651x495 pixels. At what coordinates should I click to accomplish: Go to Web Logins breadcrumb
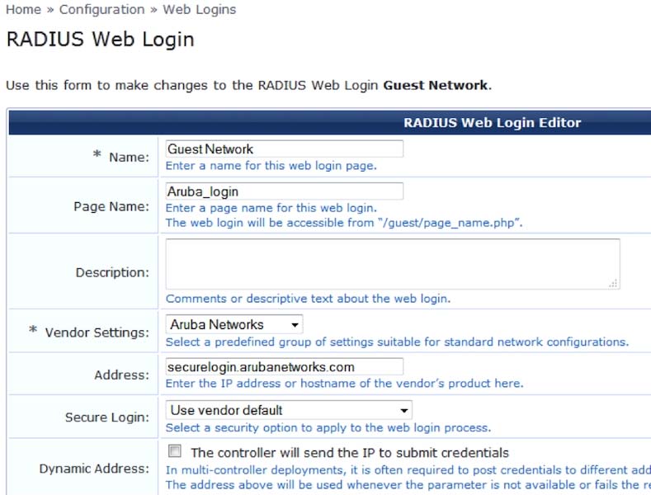pyautogui.click(x=200, y=9)
